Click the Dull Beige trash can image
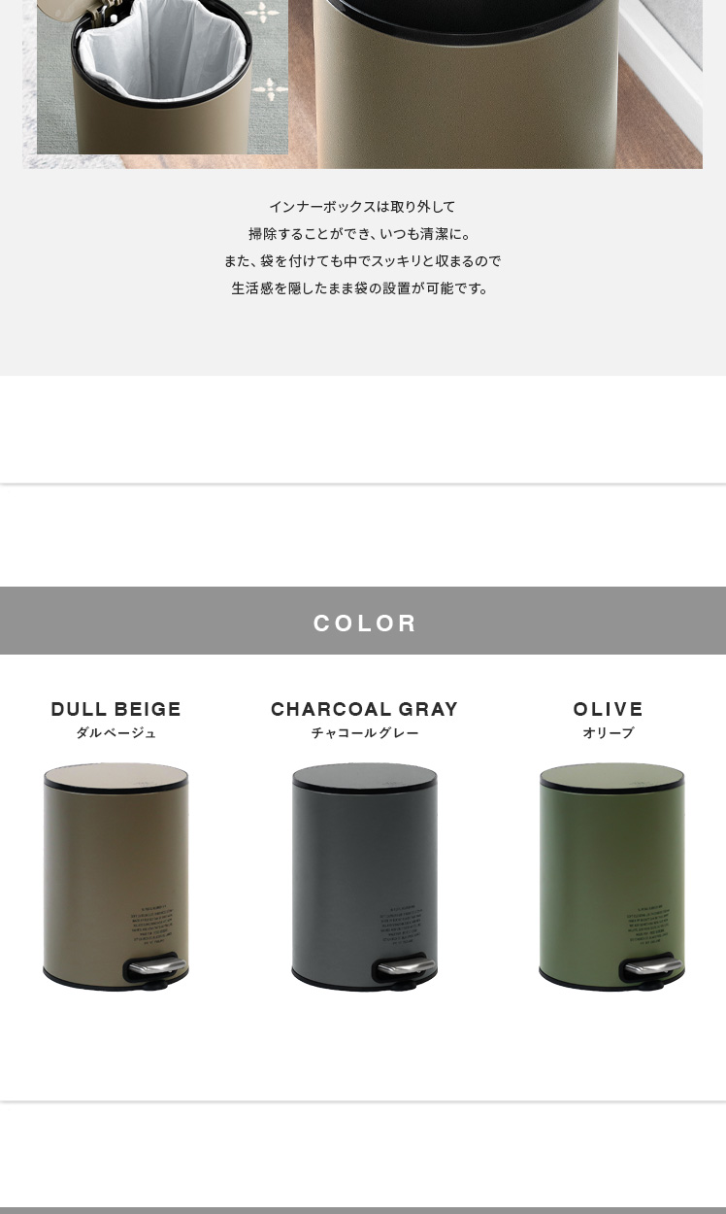This screenshot has width=726, height=1214. pyautogui.click(x=115, y=876)
